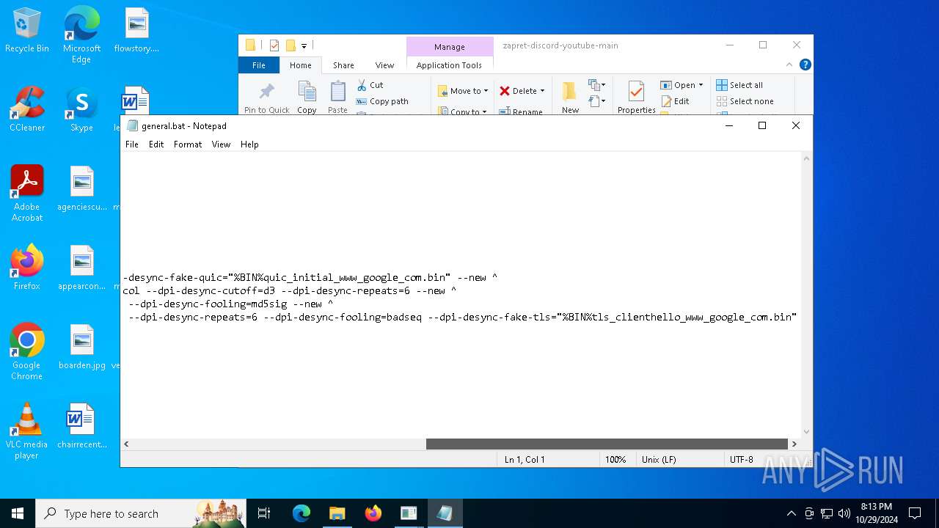939x528 pixels.
Task: Open Notepad Edit menu
Action: (x=156, y=144)
